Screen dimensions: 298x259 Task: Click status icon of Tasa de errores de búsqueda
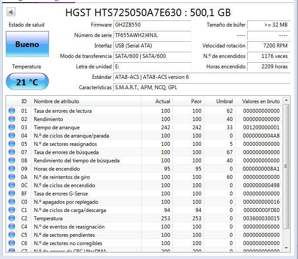(12, 152)
